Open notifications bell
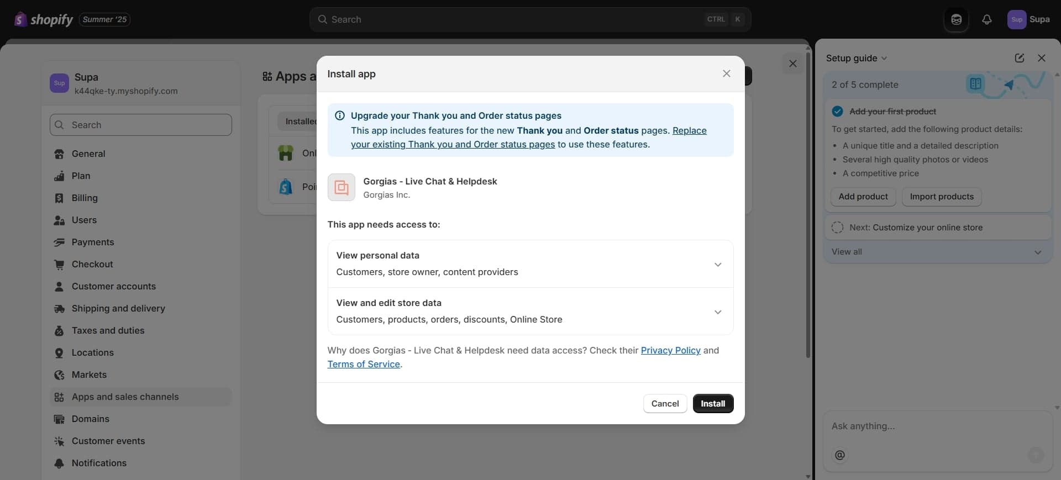The width and height of the screenshot is (1061, 480). pyautogui.click(x=988, y=19)
